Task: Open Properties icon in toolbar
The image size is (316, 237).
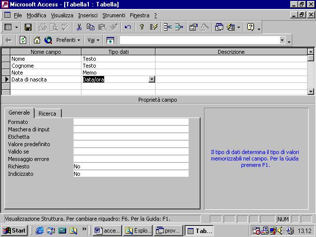Action: (194, 27)
